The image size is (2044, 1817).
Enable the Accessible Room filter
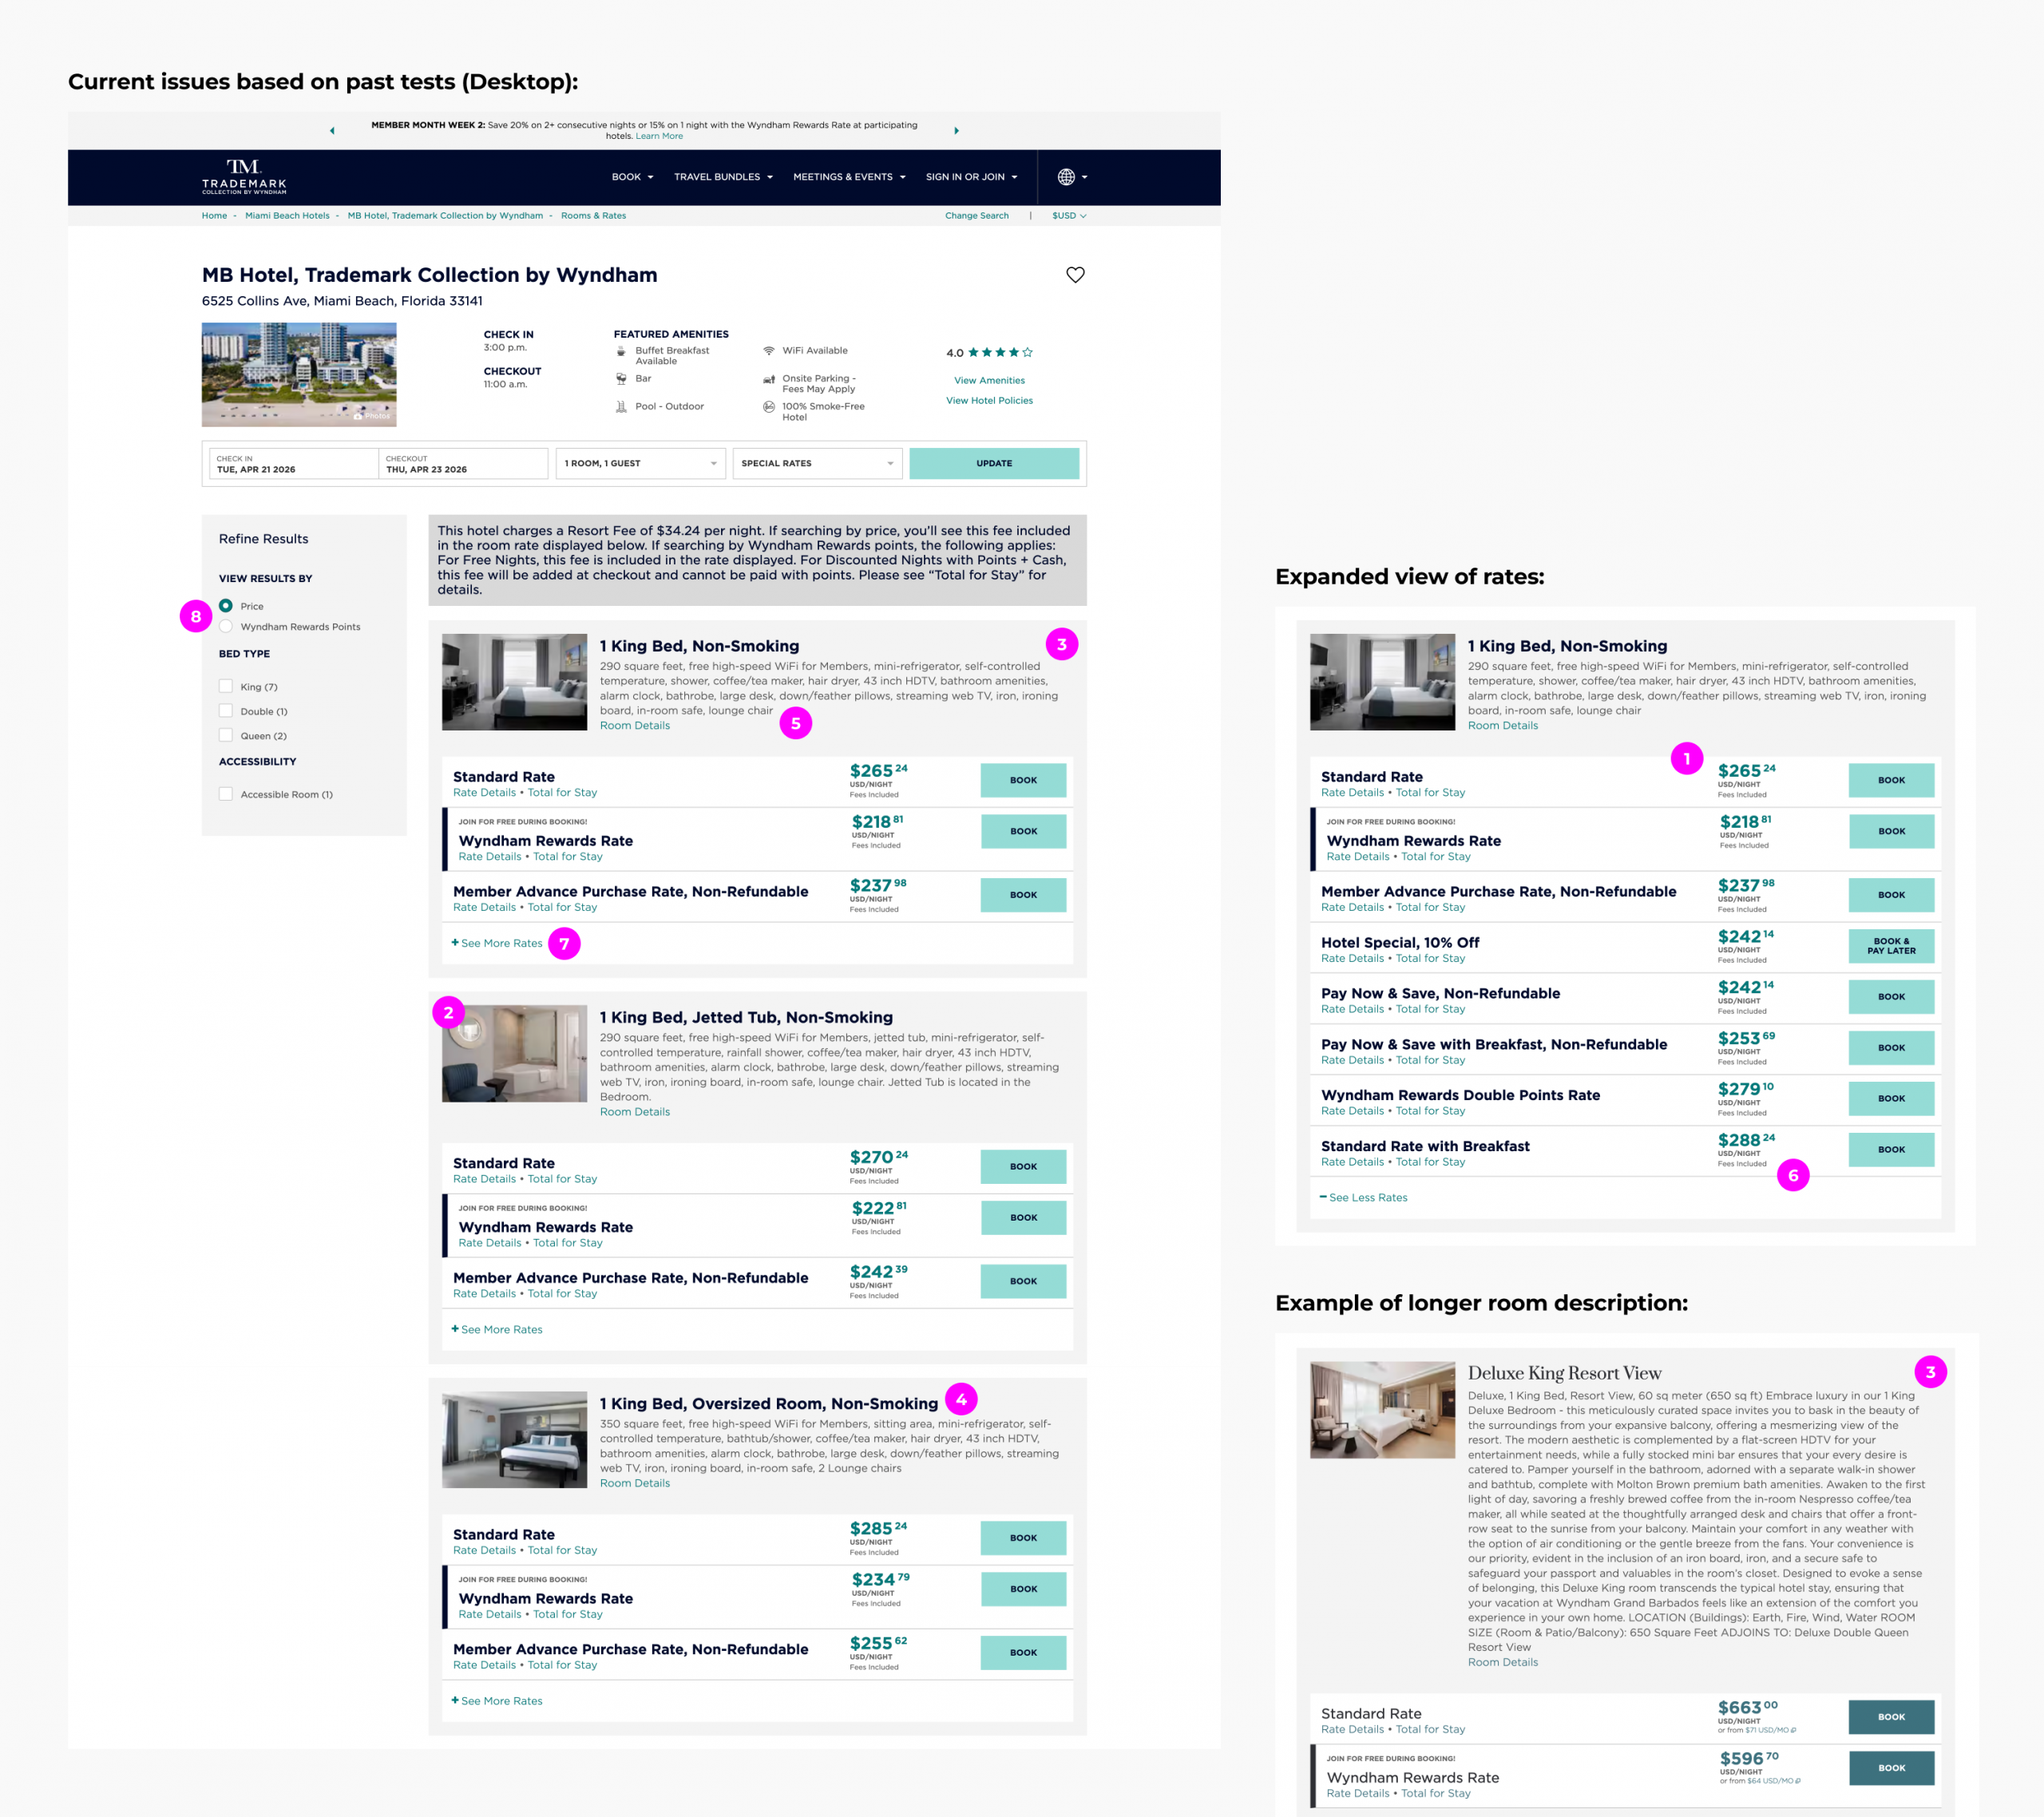tap(226, 793)
